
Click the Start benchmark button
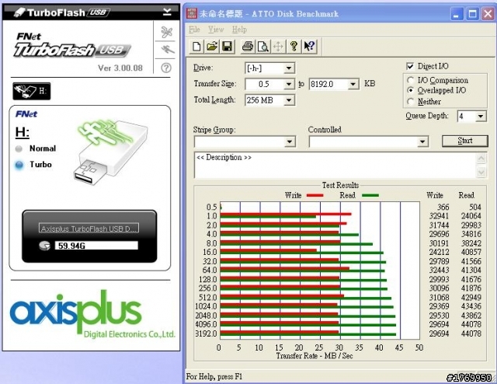click(x=465, y=141)
